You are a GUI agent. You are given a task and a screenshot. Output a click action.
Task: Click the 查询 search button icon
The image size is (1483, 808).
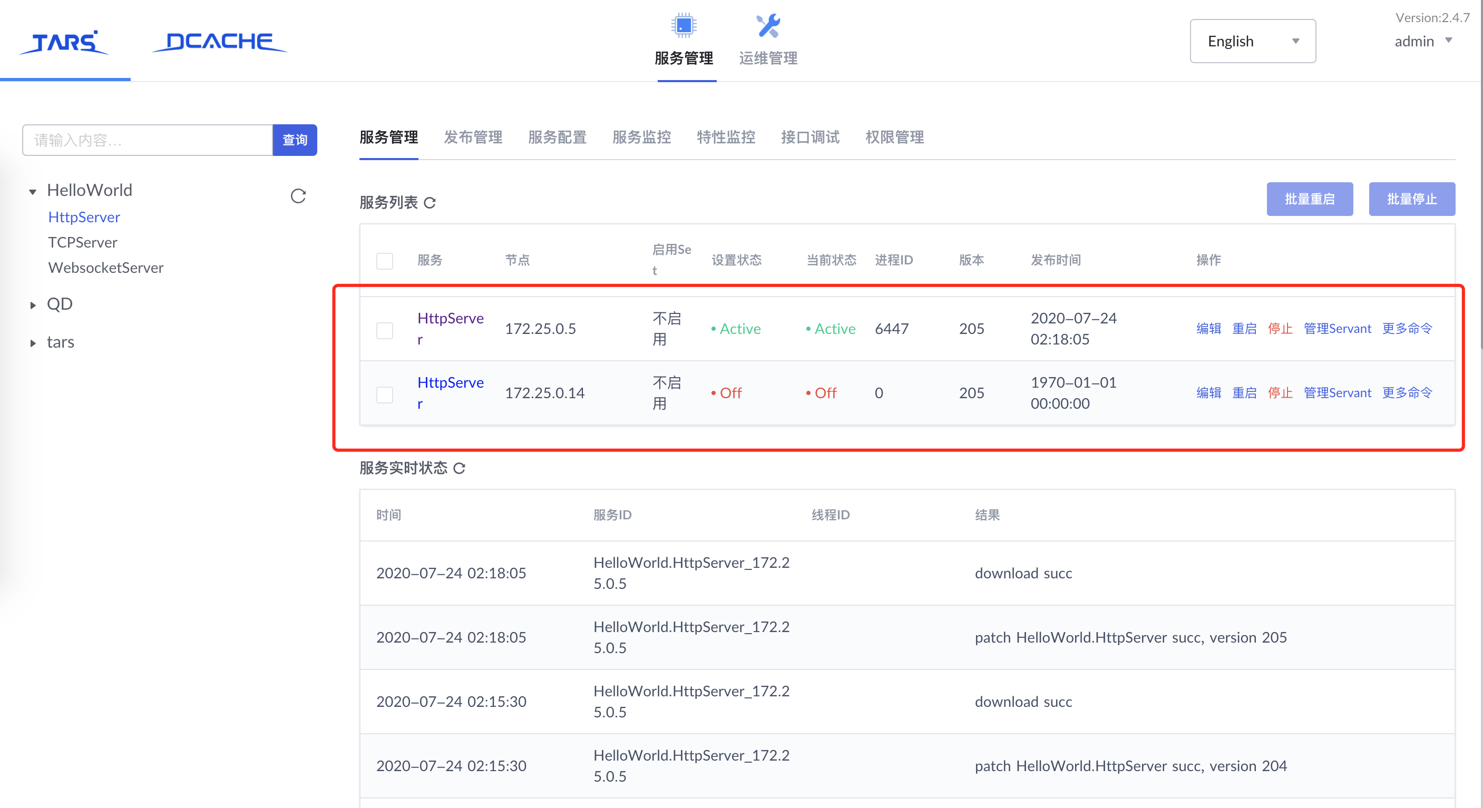click(x=294, y=139)
